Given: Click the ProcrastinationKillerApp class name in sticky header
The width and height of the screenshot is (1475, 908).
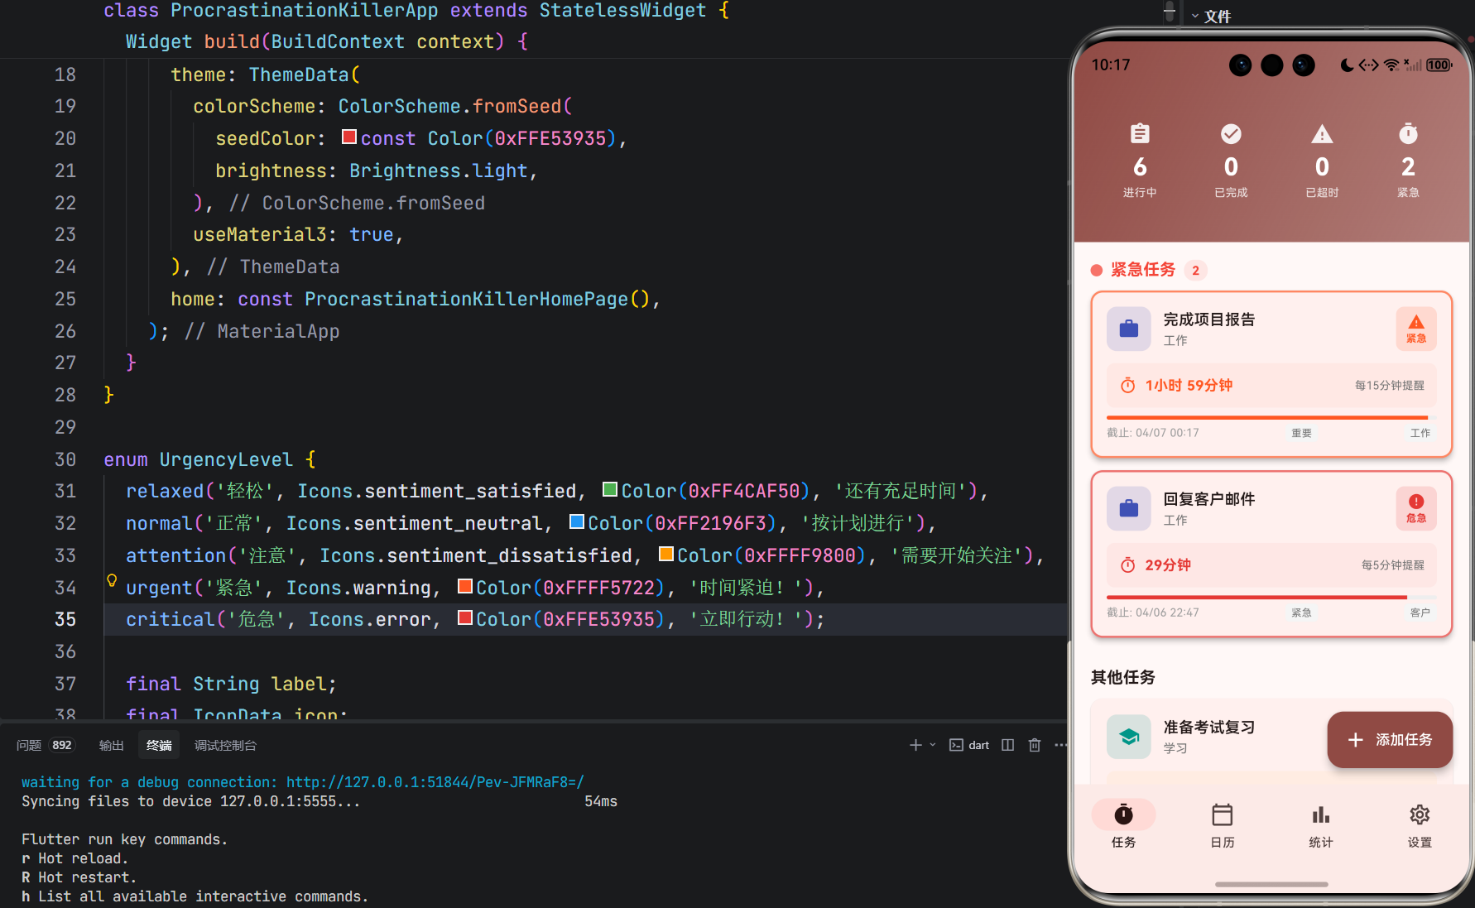Looking at the screenshot, I should click(x=304, y=11).
